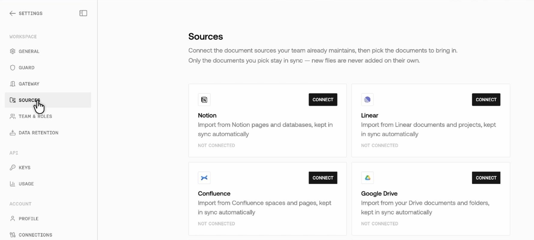This screenshot has height=240, width=534.
Task: Open Data Retention settings
Action: click(x=48, y=132)
